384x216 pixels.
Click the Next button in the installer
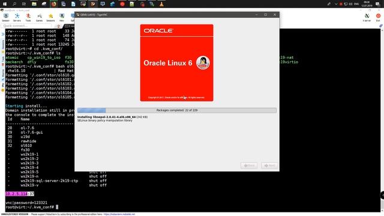coord(269,166)
